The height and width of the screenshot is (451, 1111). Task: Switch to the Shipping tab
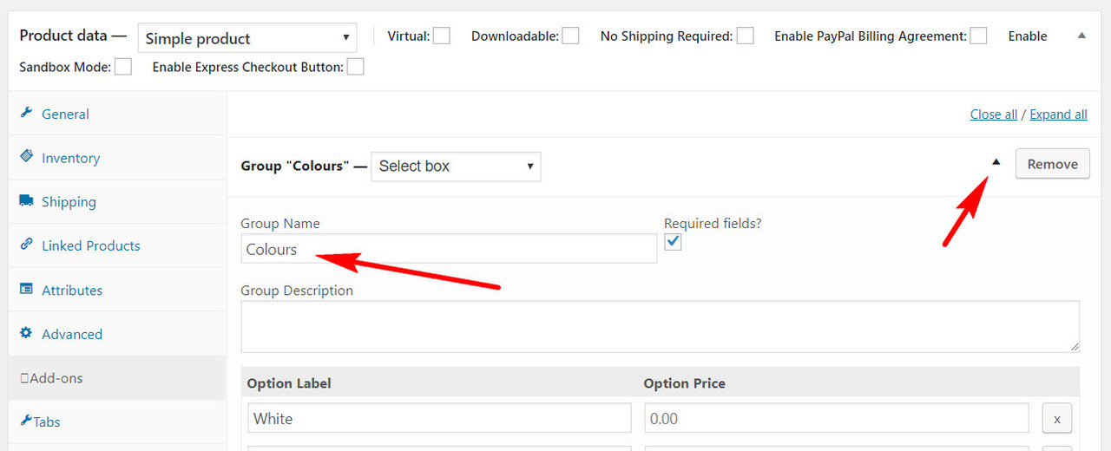pos(117,202)
